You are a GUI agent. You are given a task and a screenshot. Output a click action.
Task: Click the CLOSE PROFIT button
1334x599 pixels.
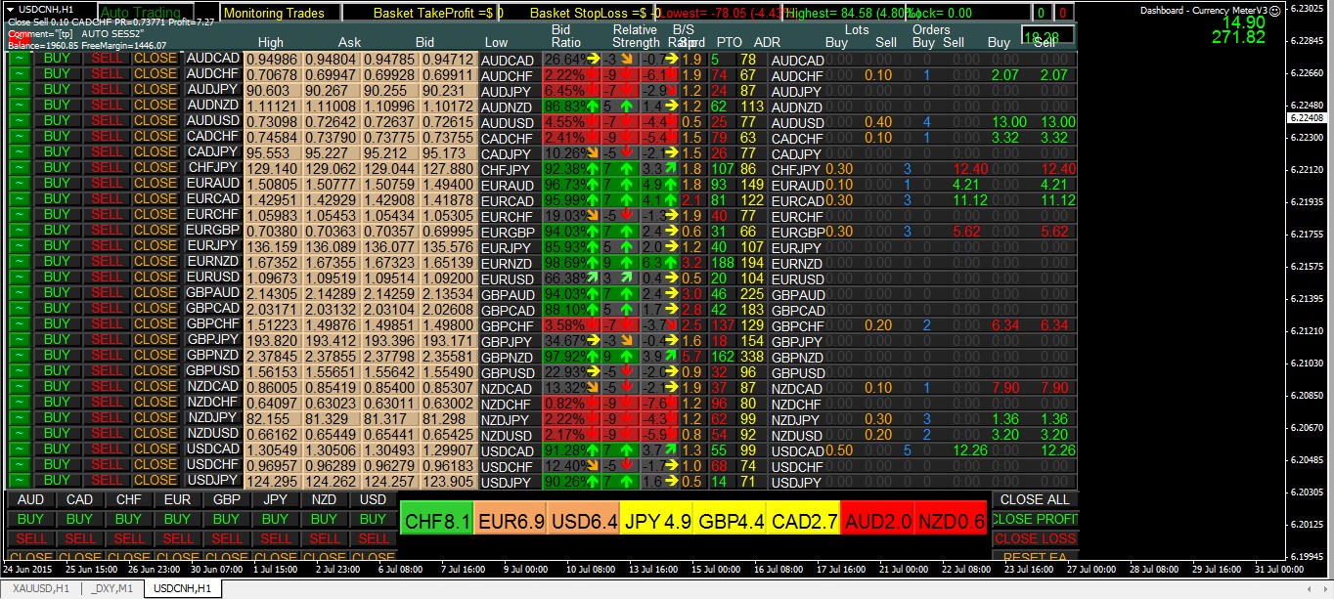[x=1035, y=519]
